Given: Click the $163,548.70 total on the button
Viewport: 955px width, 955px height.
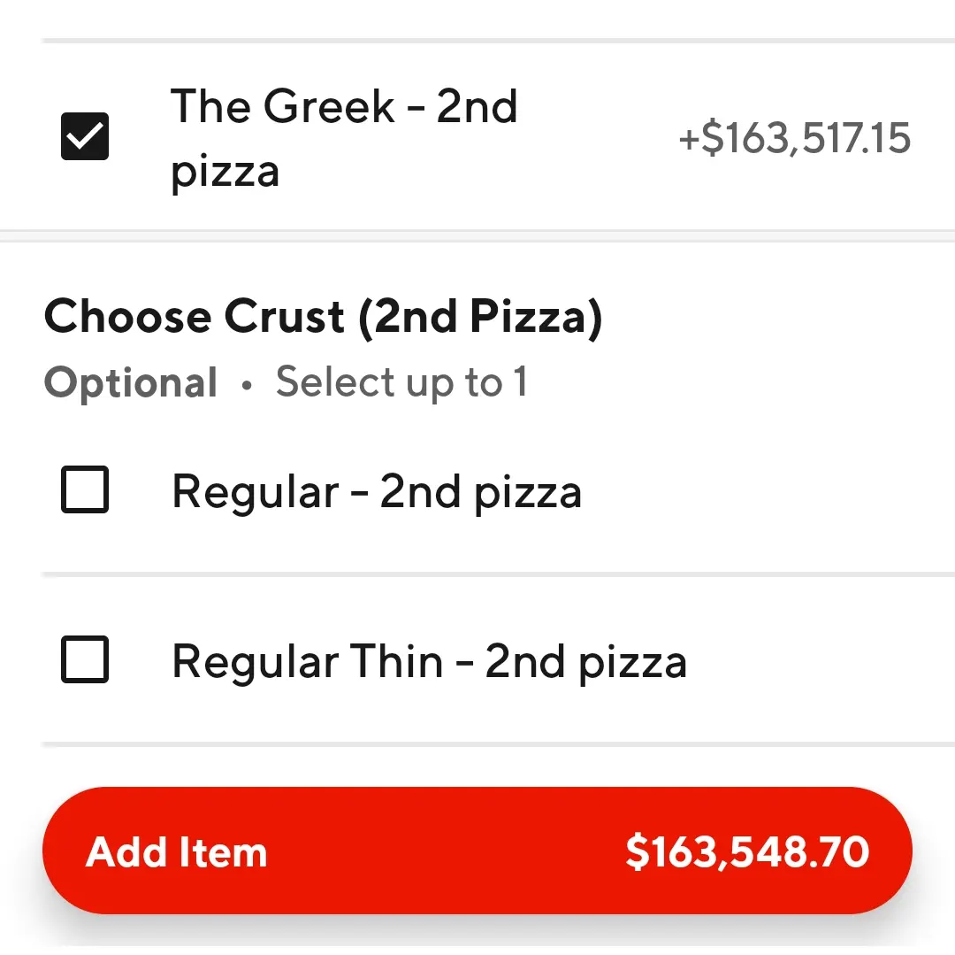Looking at the screenshot, I should pos(747,851).
